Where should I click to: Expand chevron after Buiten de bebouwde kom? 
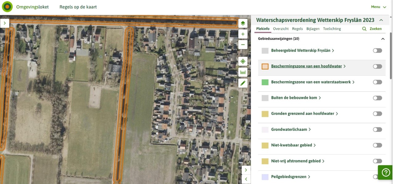(x=320, y=98)
